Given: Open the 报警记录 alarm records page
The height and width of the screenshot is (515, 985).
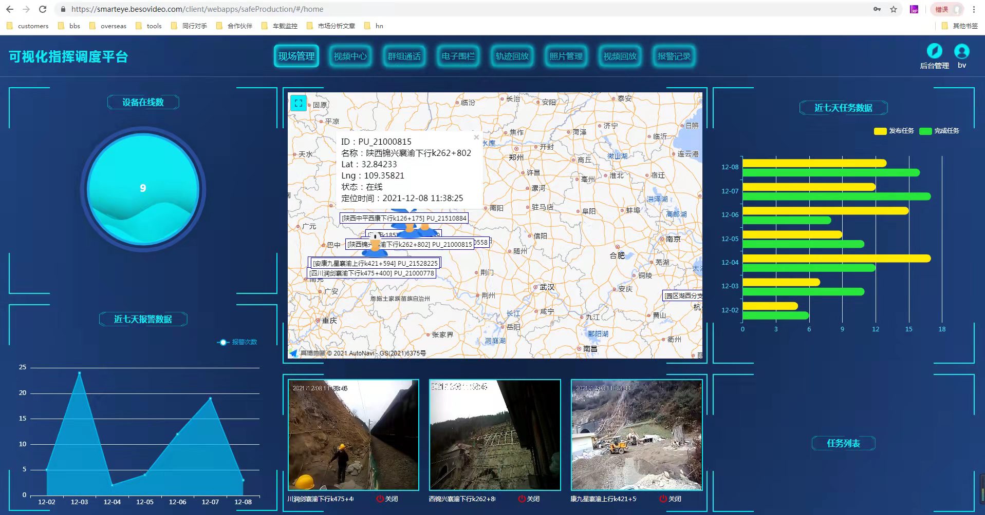Looking at the screenshot, I should tap(674, 56).
